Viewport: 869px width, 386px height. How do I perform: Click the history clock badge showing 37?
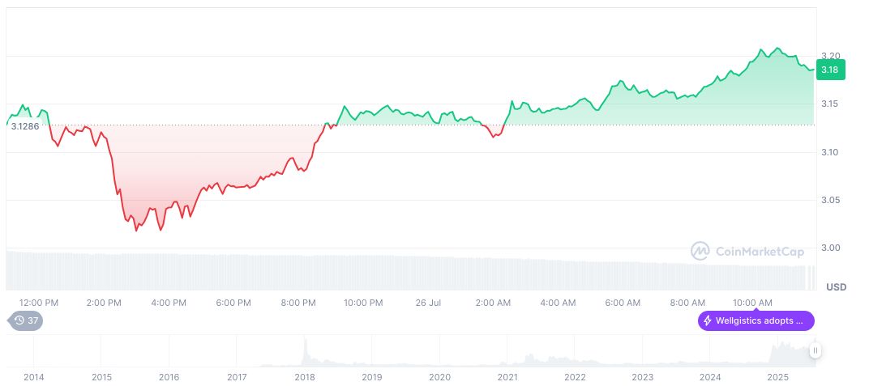coord(26,320)
